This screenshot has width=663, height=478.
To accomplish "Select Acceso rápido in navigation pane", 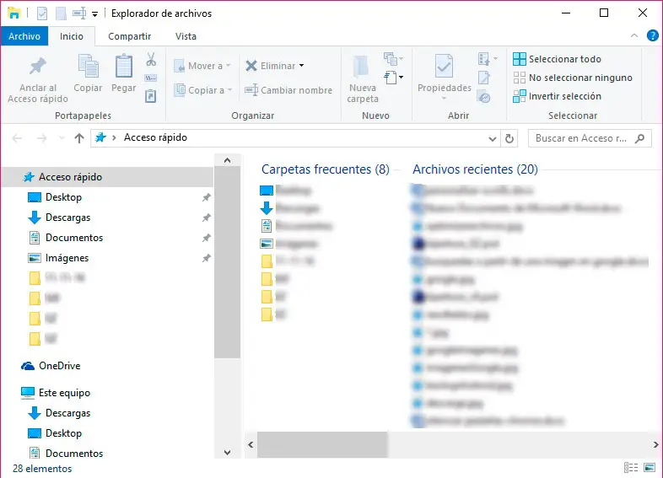I will [x=107, y=177].
